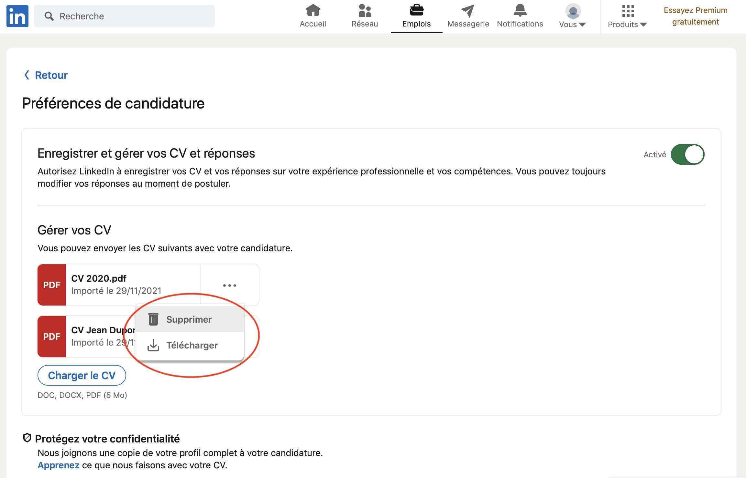The image size is (746, 478).
Task: Click the three-dots menu for CV 2020.pdf
Action: pyautogui.click(x=229, y=285)
